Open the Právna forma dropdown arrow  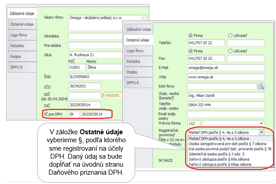(x=261, y=123)
